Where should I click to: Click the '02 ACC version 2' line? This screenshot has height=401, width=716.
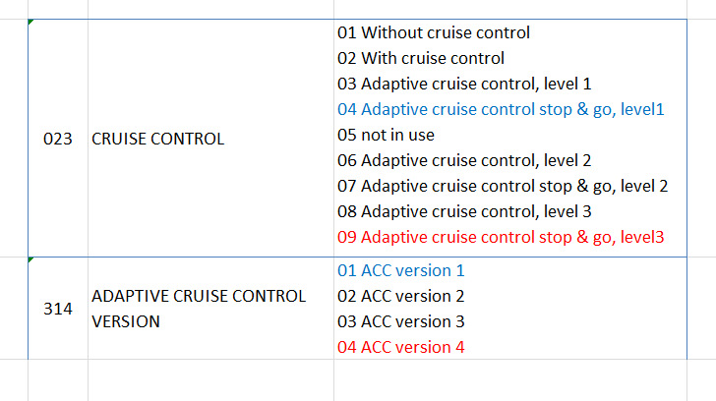pyautogui.click(x=400, y=296)
